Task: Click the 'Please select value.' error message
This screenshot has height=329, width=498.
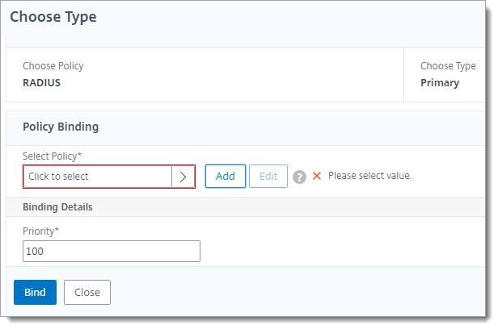Action: (x=369, y=176)
